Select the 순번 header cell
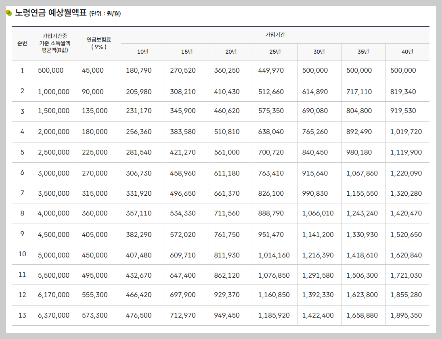The height and width of the screenshot is (339, 442). coord(22,43)
